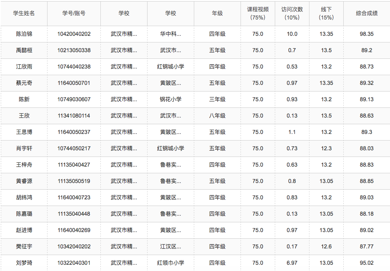
Task: Click account number 11640050701
Action: pyautogui.click(x=74, y=83)
